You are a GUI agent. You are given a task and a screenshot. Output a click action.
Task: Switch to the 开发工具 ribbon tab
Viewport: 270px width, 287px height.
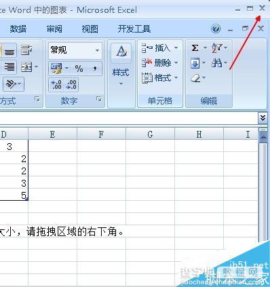coord(134,29)
